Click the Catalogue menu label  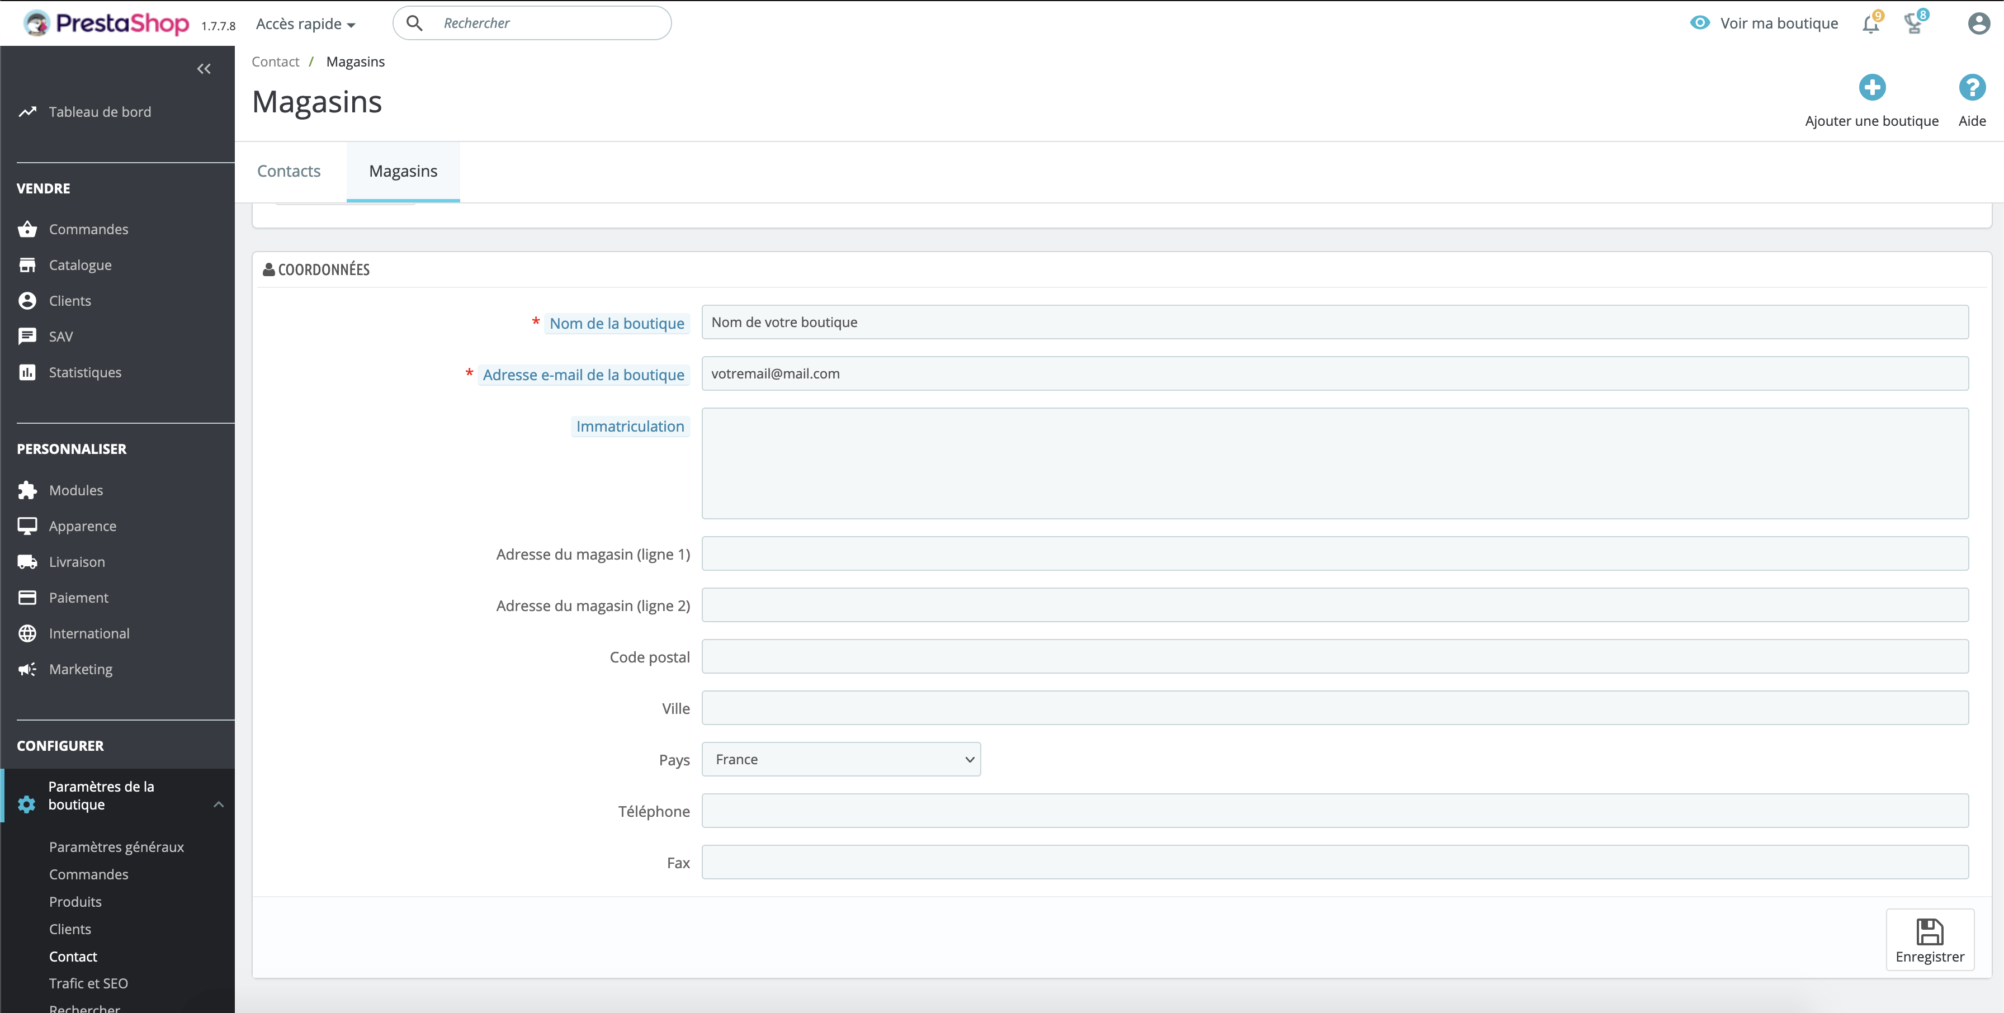click(x=80, y=266)
